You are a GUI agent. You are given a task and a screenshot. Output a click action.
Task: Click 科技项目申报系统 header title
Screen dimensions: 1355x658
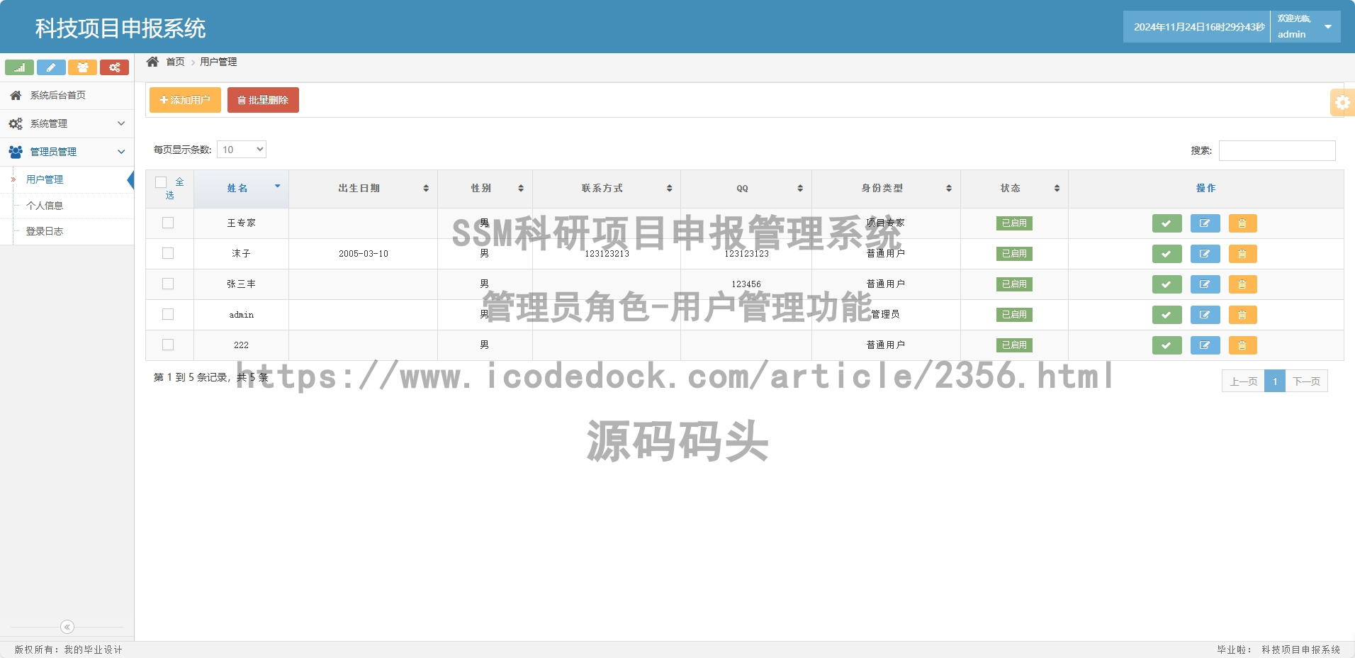[x=120, y=28]
